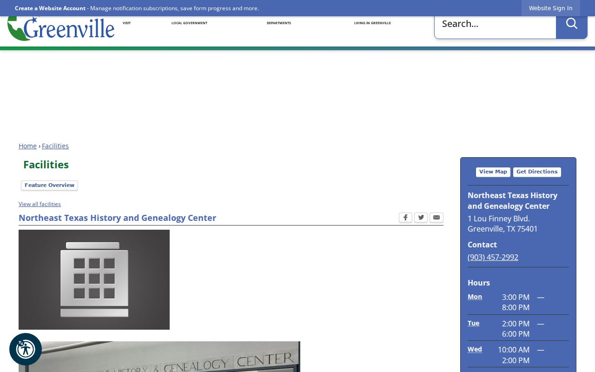
Task: Go to Home breadcrumb link
Action: point(27,146)
